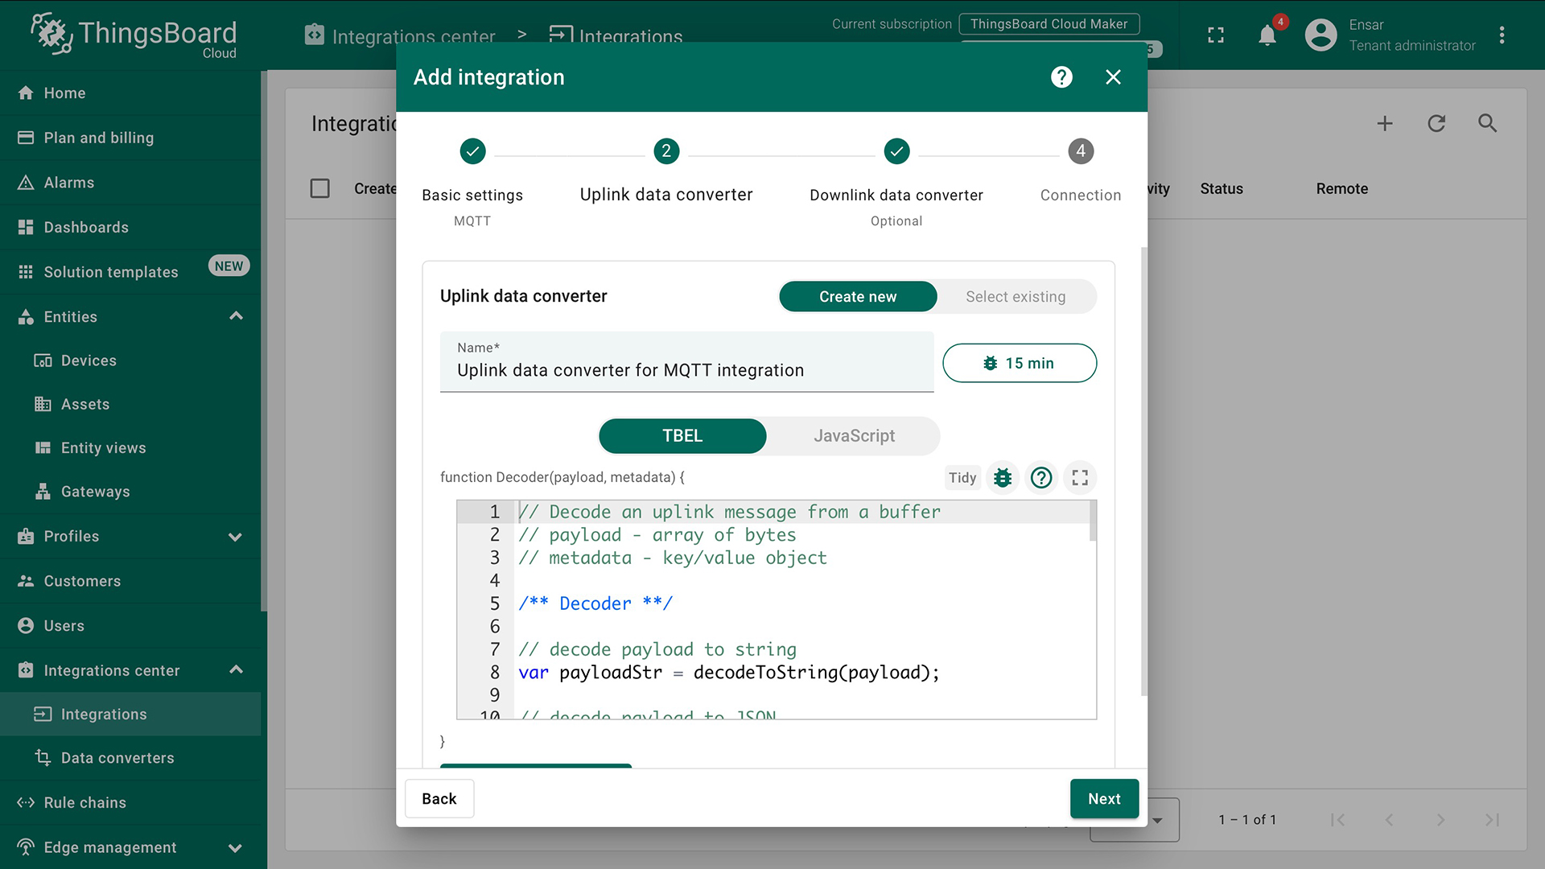The height and width of the screenshot is (869, 1545).
Task: Open the Data converters sidebar item
Action: coord(117,757)
